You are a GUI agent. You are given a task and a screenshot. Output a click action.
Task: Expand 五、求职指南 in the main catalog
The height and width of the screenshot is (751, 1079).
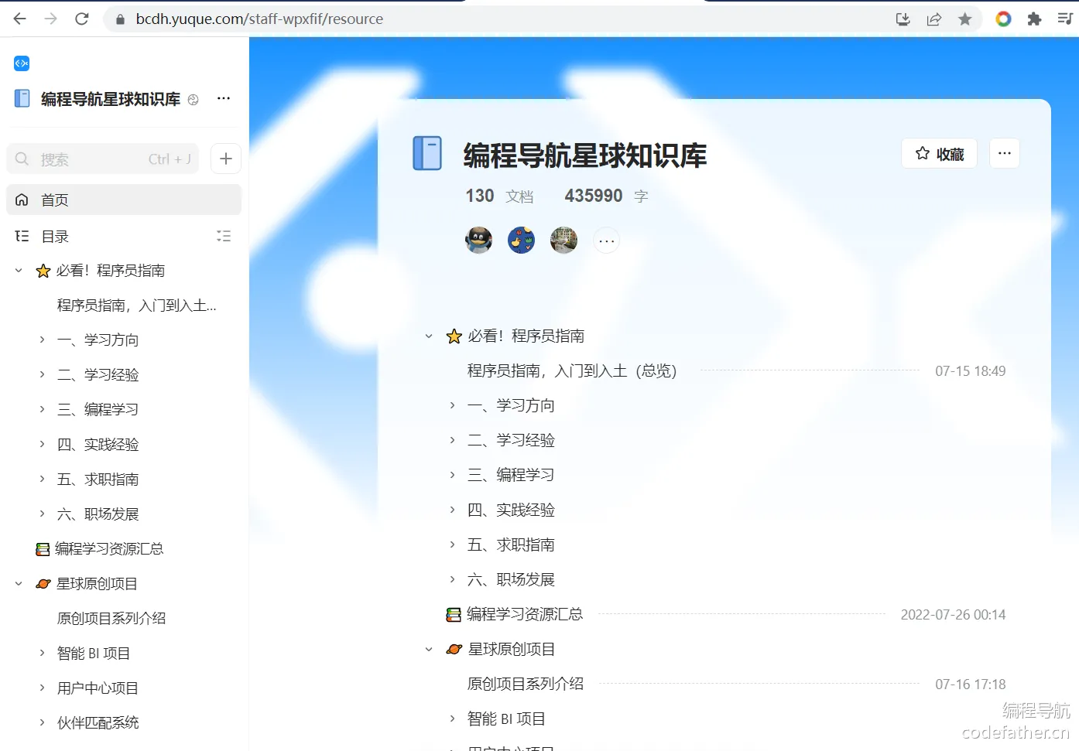pos(453,544)
